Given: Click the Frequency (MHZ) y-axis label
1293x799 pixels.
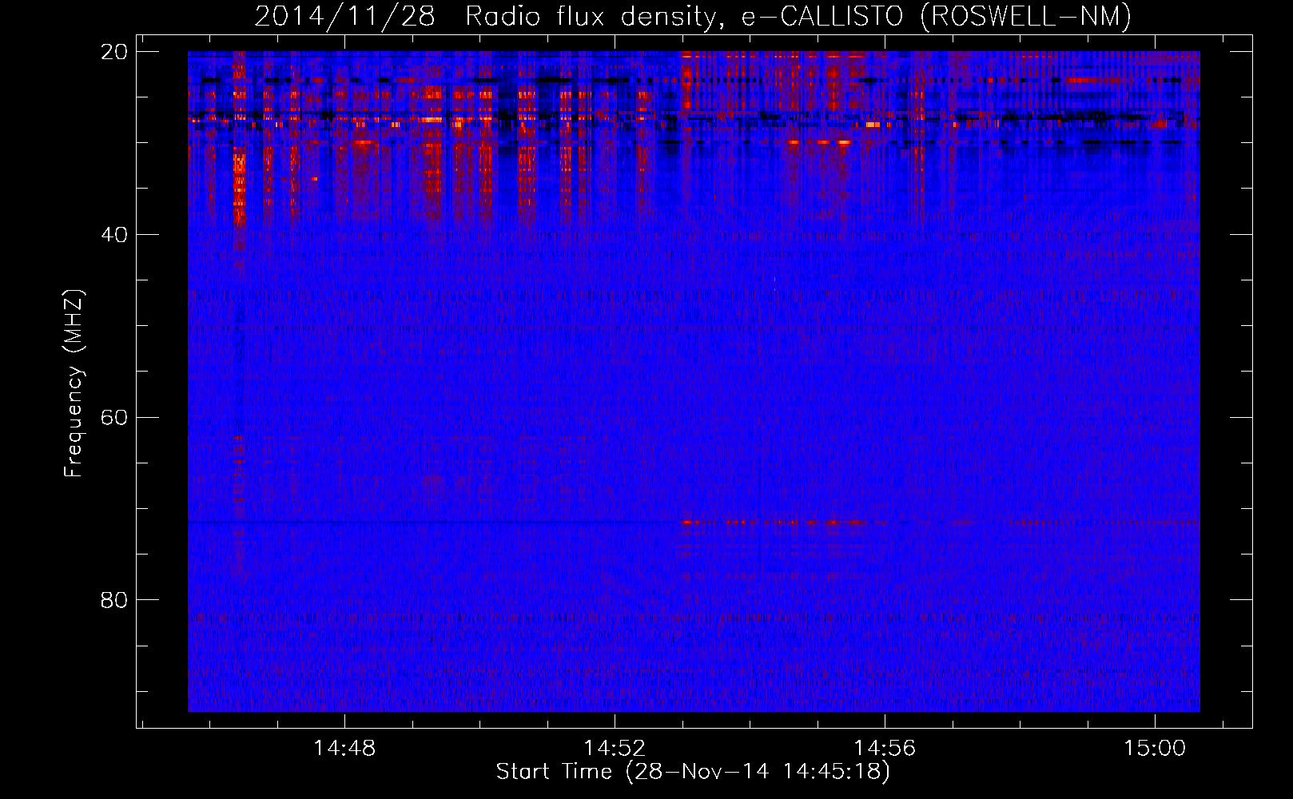Looking at the screenshot, I should click(x=74, y=384).
